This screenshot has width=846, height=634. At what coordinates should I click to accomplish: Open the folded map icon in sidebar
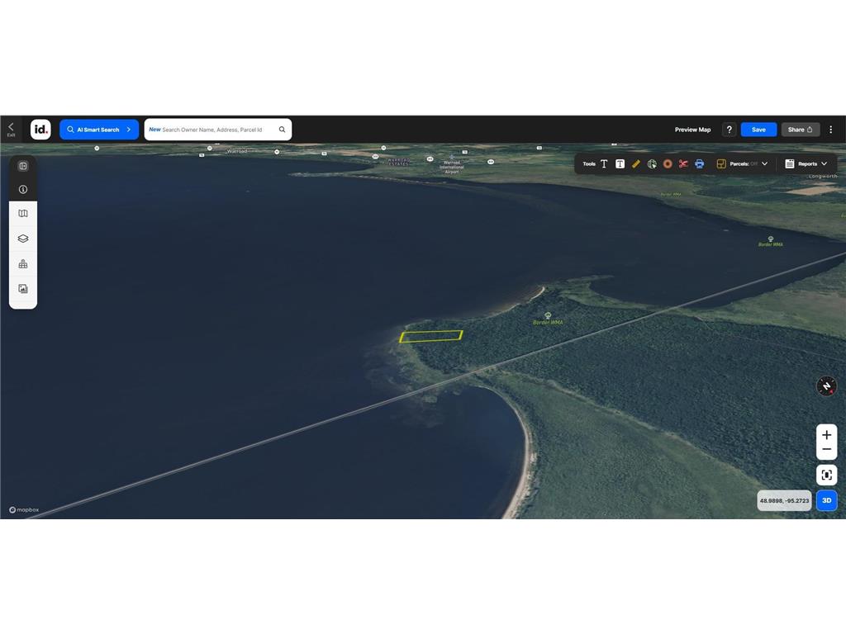[x=23, y=214]
